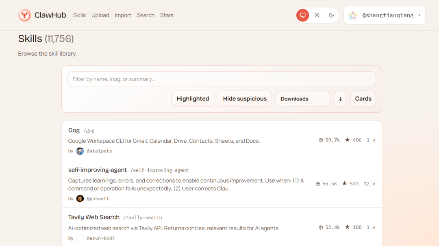Click the 12 v version count
This screenshot has height=246, width=439.
click(369, 184)
